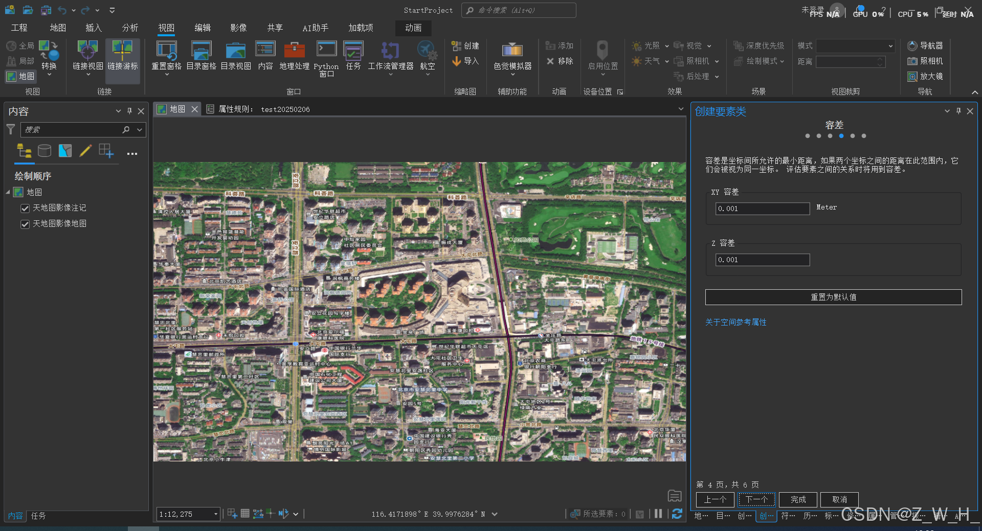Open the content search options dropdown
Viewport: 982px width, 531px height.
pyautogui.click(x=140, y=130)
